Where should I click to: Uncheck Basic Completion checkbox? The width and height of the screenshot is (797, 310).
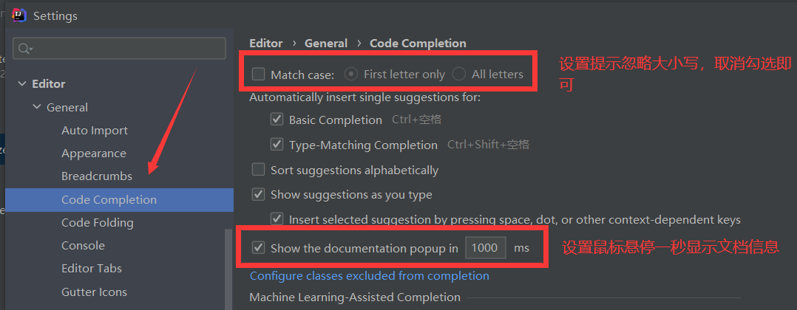click(x=277, y=120)
